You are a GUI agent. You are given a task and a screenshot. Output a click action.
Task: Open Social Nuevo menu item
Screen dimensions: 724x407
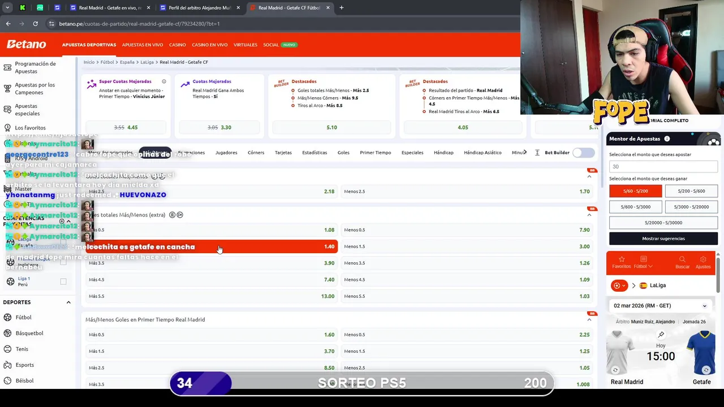tap(280, 45)
